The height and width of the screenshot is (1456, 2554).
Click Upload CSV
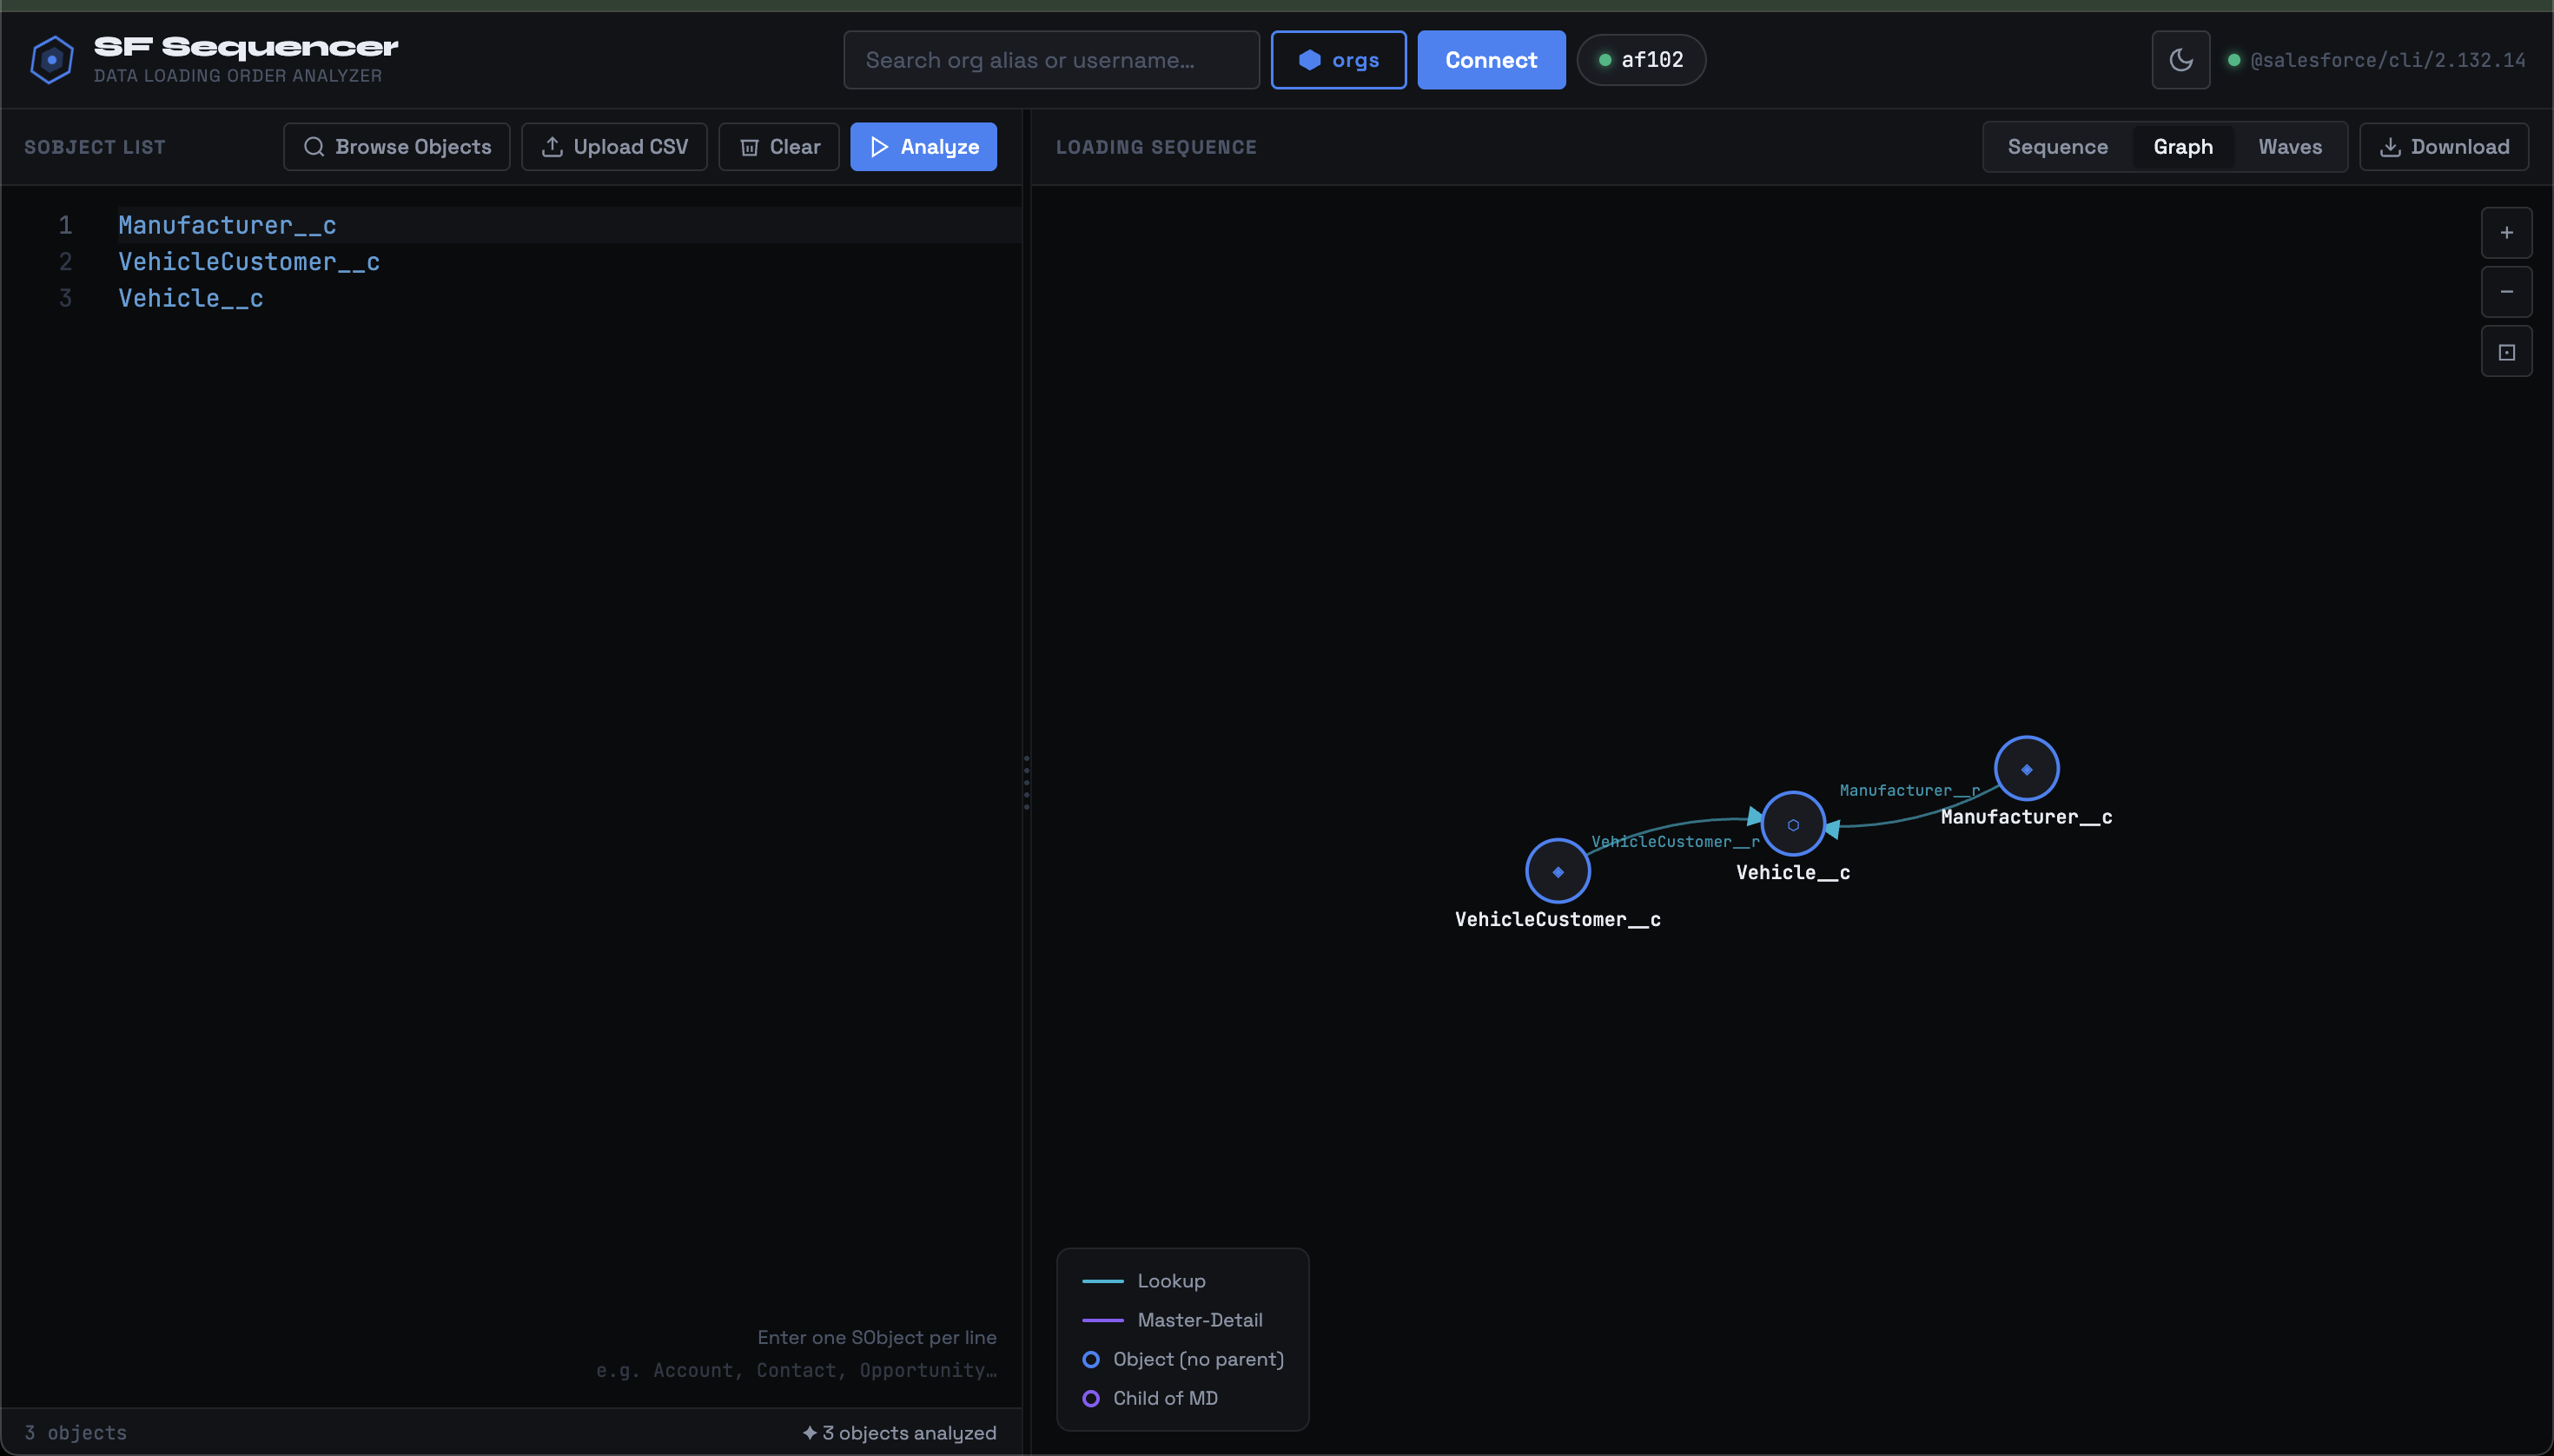[x=614, y=147]
